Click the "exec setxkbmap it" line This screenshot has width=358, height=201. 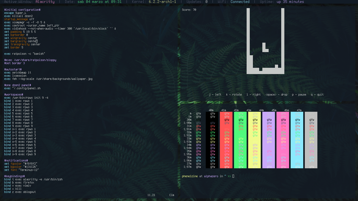point(18,72)
